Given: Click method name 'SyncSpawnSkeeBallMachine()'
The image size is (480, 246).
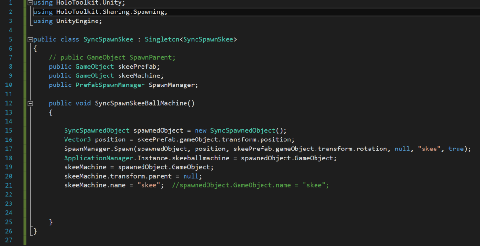Looking at the screenshot, I should [145, 103].
